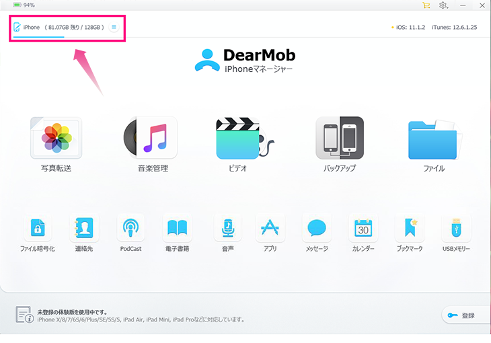Image resolution: width=491 pixels, height=343 pixels.
Task: Click the trial version info document icon
Action: tap(24, 315)
